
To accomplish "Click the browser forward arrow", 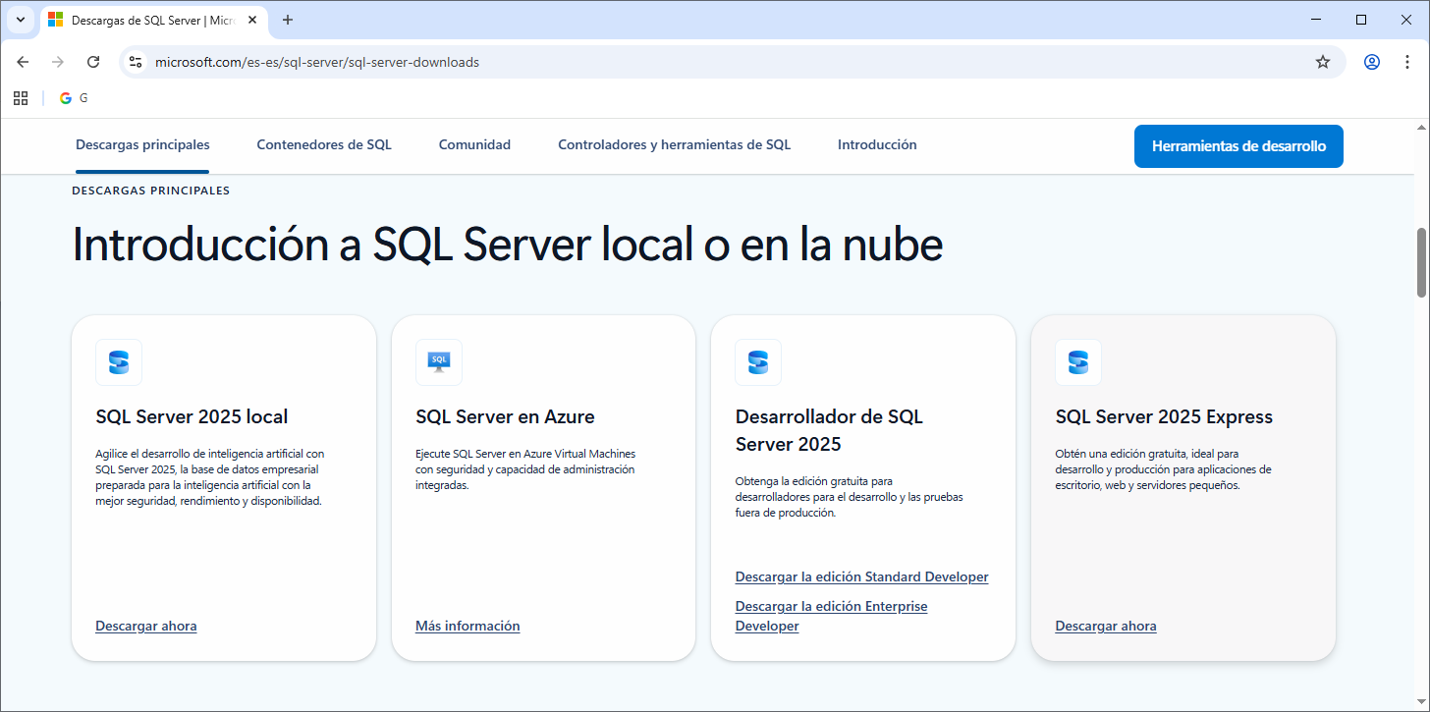I will 58,62.
